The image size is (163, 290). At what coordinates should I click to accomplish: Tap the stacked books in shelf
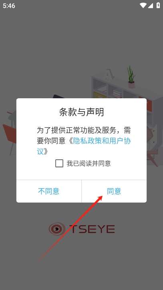pyautogui.click(x=117, y=94)
